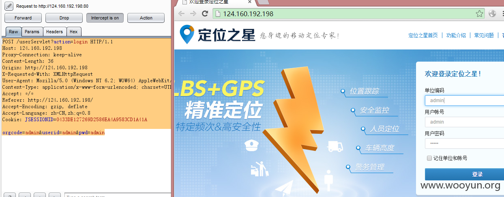The image size is (504, 197).
Task: Click the 用户帐号 input field
Action: [464, 122]
